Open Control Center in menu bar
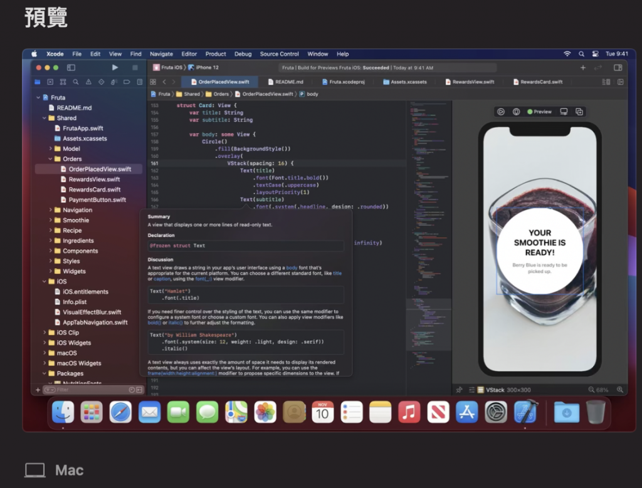The width and height of the screenshot is (642, 488). pos(596,54)
